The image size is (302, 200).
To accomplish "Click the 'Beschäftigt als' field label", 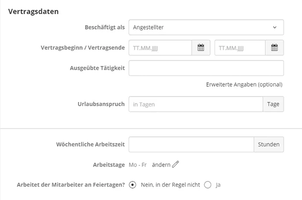I will (x=104, y=27).
